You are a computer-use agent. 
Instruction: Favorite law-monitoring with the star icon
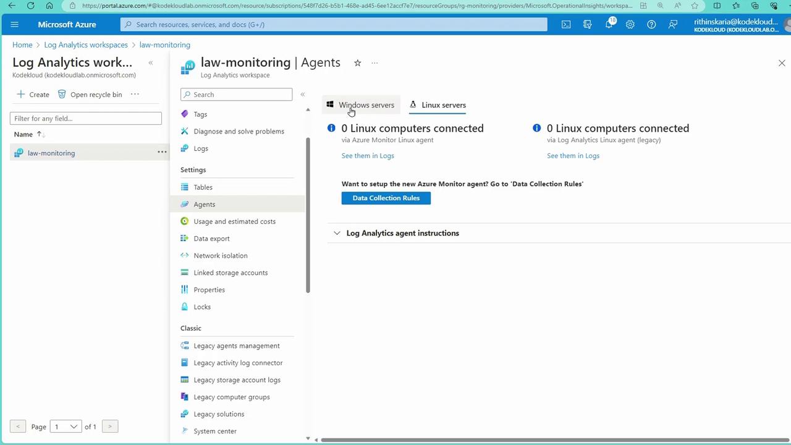click(357, 63)
